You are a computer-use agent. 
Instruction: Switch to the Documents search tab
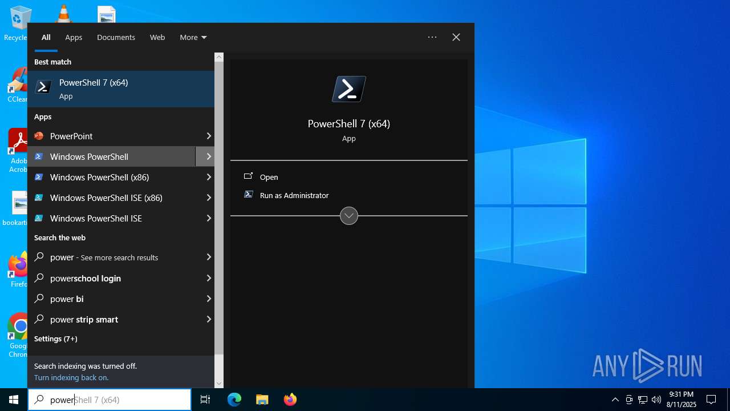click(x=116, y=37)
